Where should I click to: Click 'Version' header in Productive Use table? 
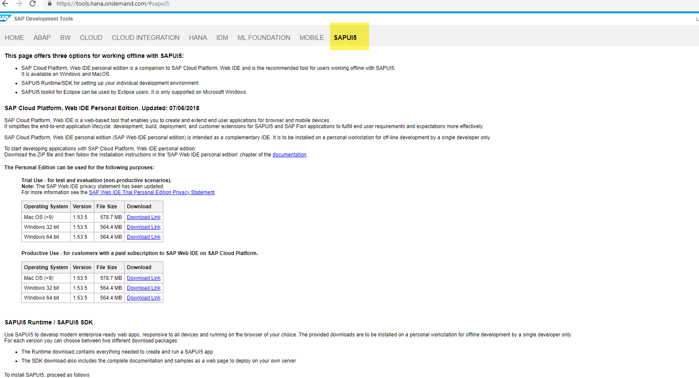82,267
